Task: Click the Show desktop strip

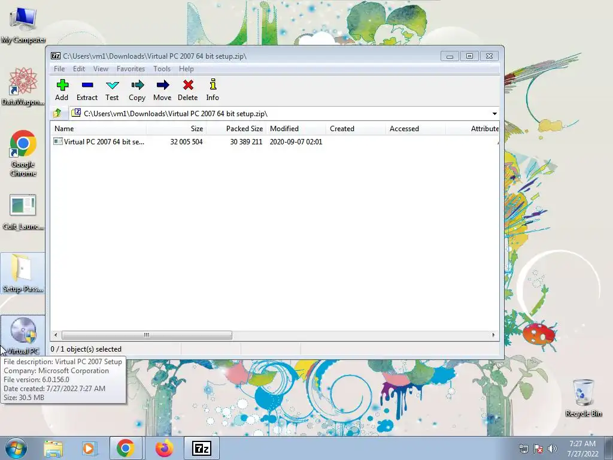Action: point(609,448)
